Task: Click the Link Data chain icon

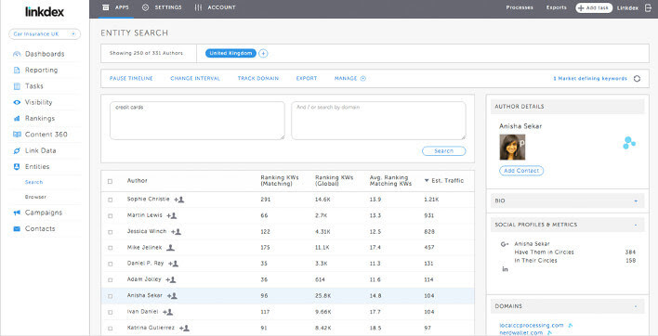Action: point(17,150)
